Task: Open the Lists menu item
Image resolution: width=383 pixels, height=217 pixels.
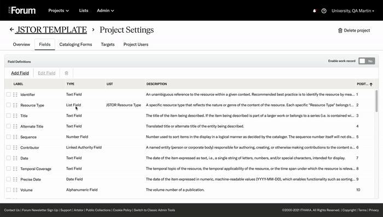Action: tap(84, 10)
